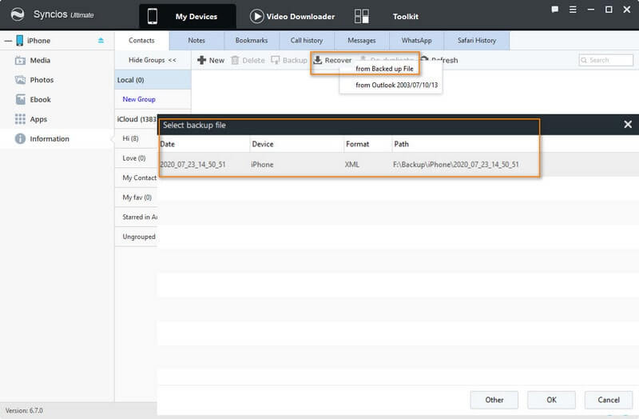The width and height of the screenshot is (639, 419).
Task: Switch to the Call history tab
Action: point(307,41)
